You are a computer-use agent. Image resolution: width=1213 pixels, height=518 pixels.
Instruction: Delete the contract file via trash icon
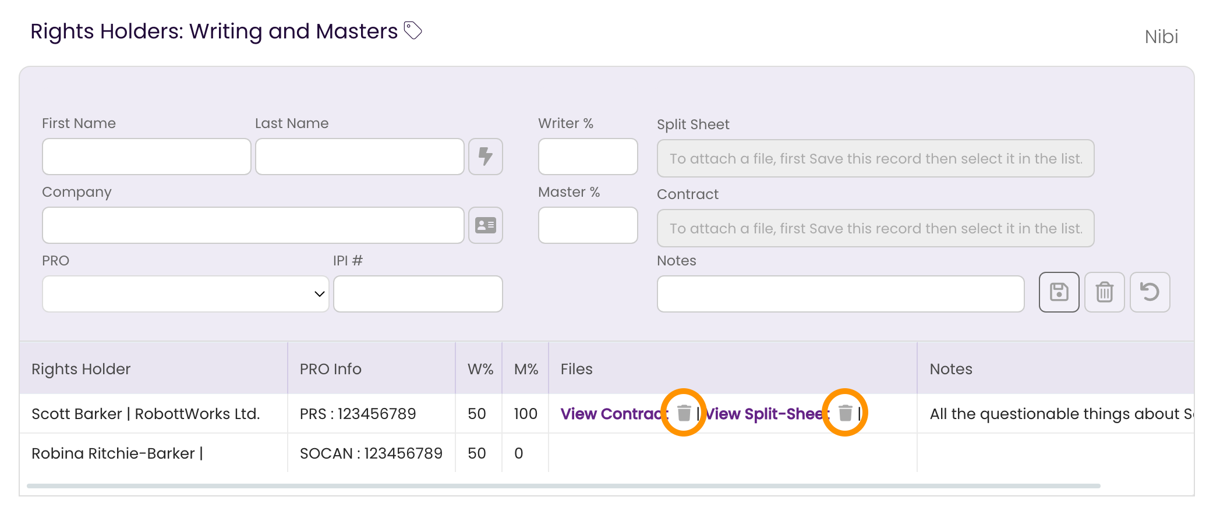pos(684,413)
